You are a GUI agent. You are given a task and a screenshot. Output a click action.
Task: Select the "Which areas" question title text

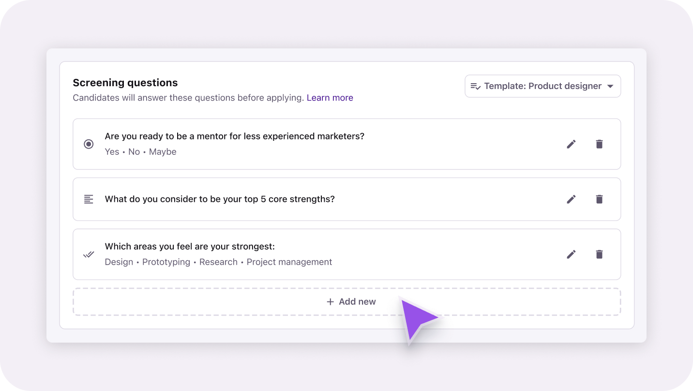tap(190, 247)
